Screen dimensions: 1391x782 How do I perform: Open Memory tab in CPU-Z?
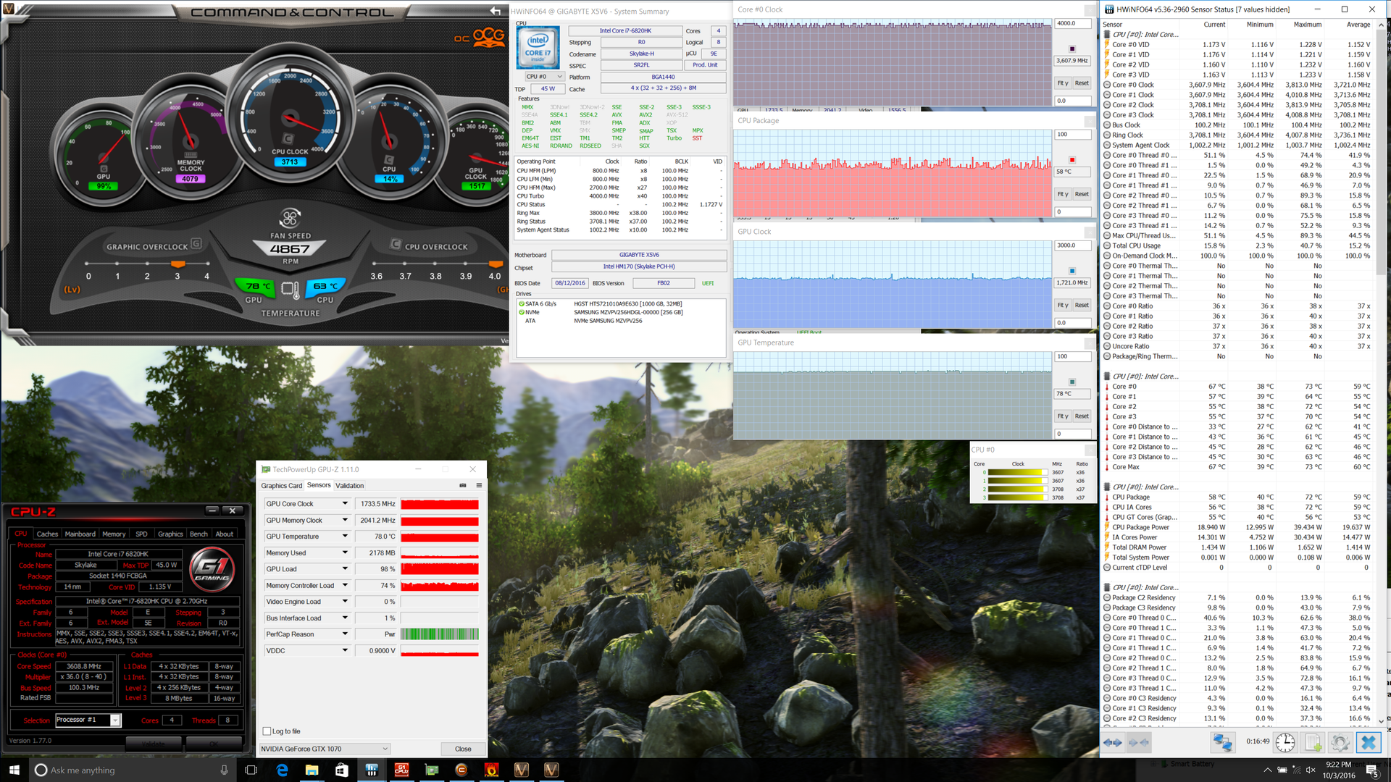(x=114, y=534)
